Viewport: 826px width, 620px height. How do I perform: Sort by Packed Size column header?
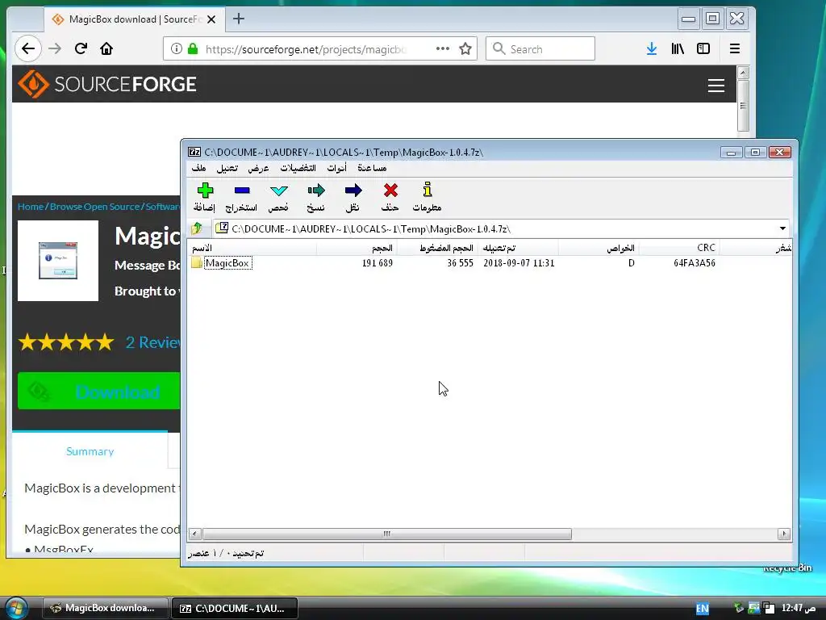[436, 248]
